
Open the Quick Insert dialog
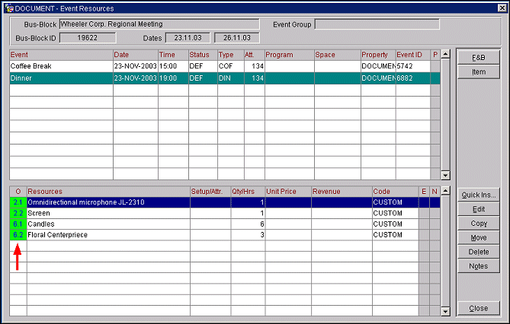click(479, 195)
